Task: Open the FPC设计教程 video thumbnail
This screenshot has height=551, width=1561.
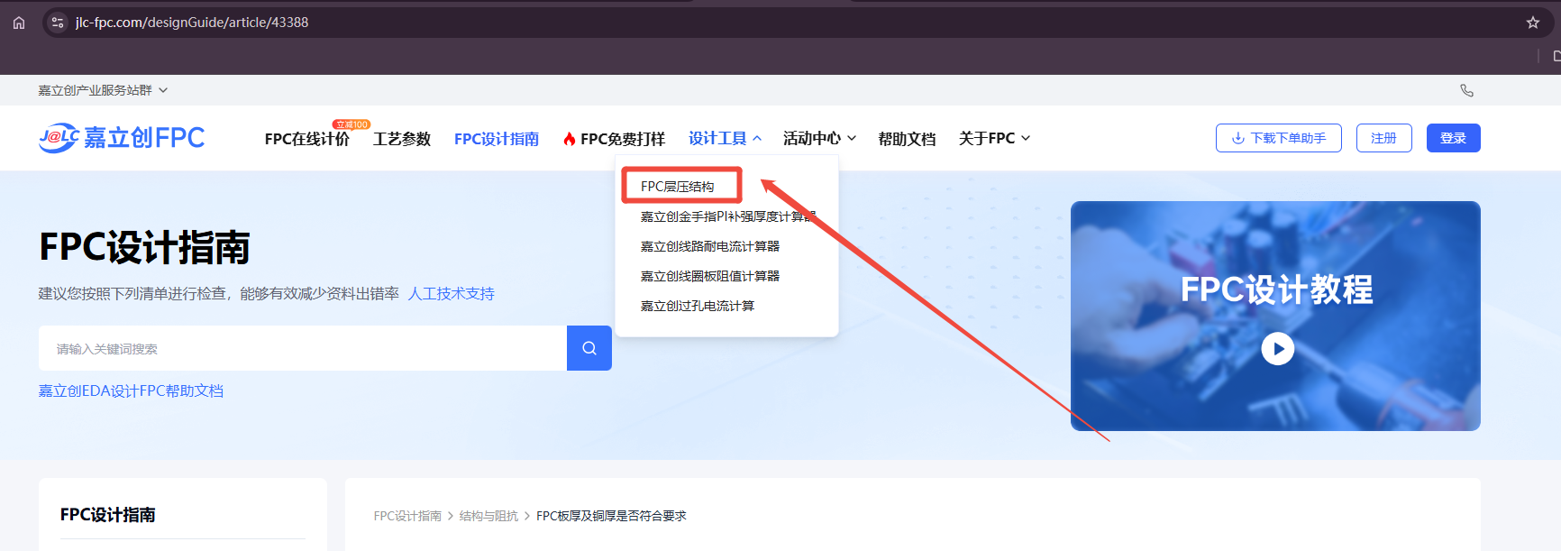Action: 1275,316
